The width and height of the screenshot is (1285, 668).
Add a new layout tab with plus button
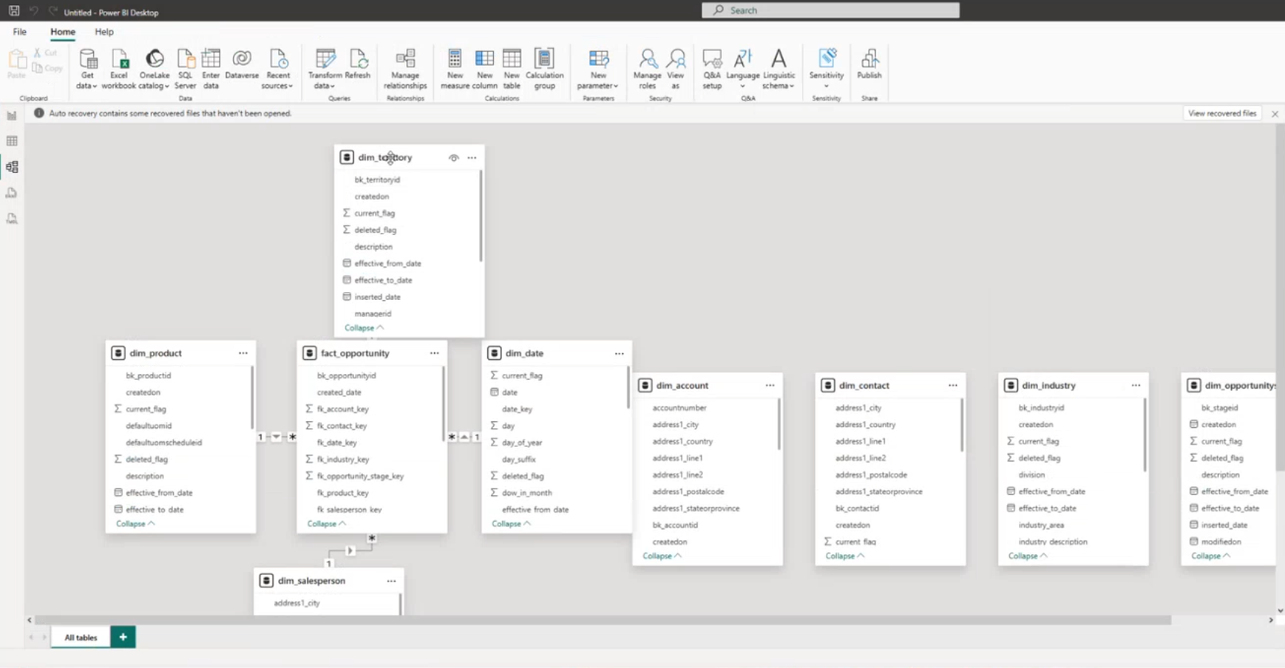click(x=123, y=637)
